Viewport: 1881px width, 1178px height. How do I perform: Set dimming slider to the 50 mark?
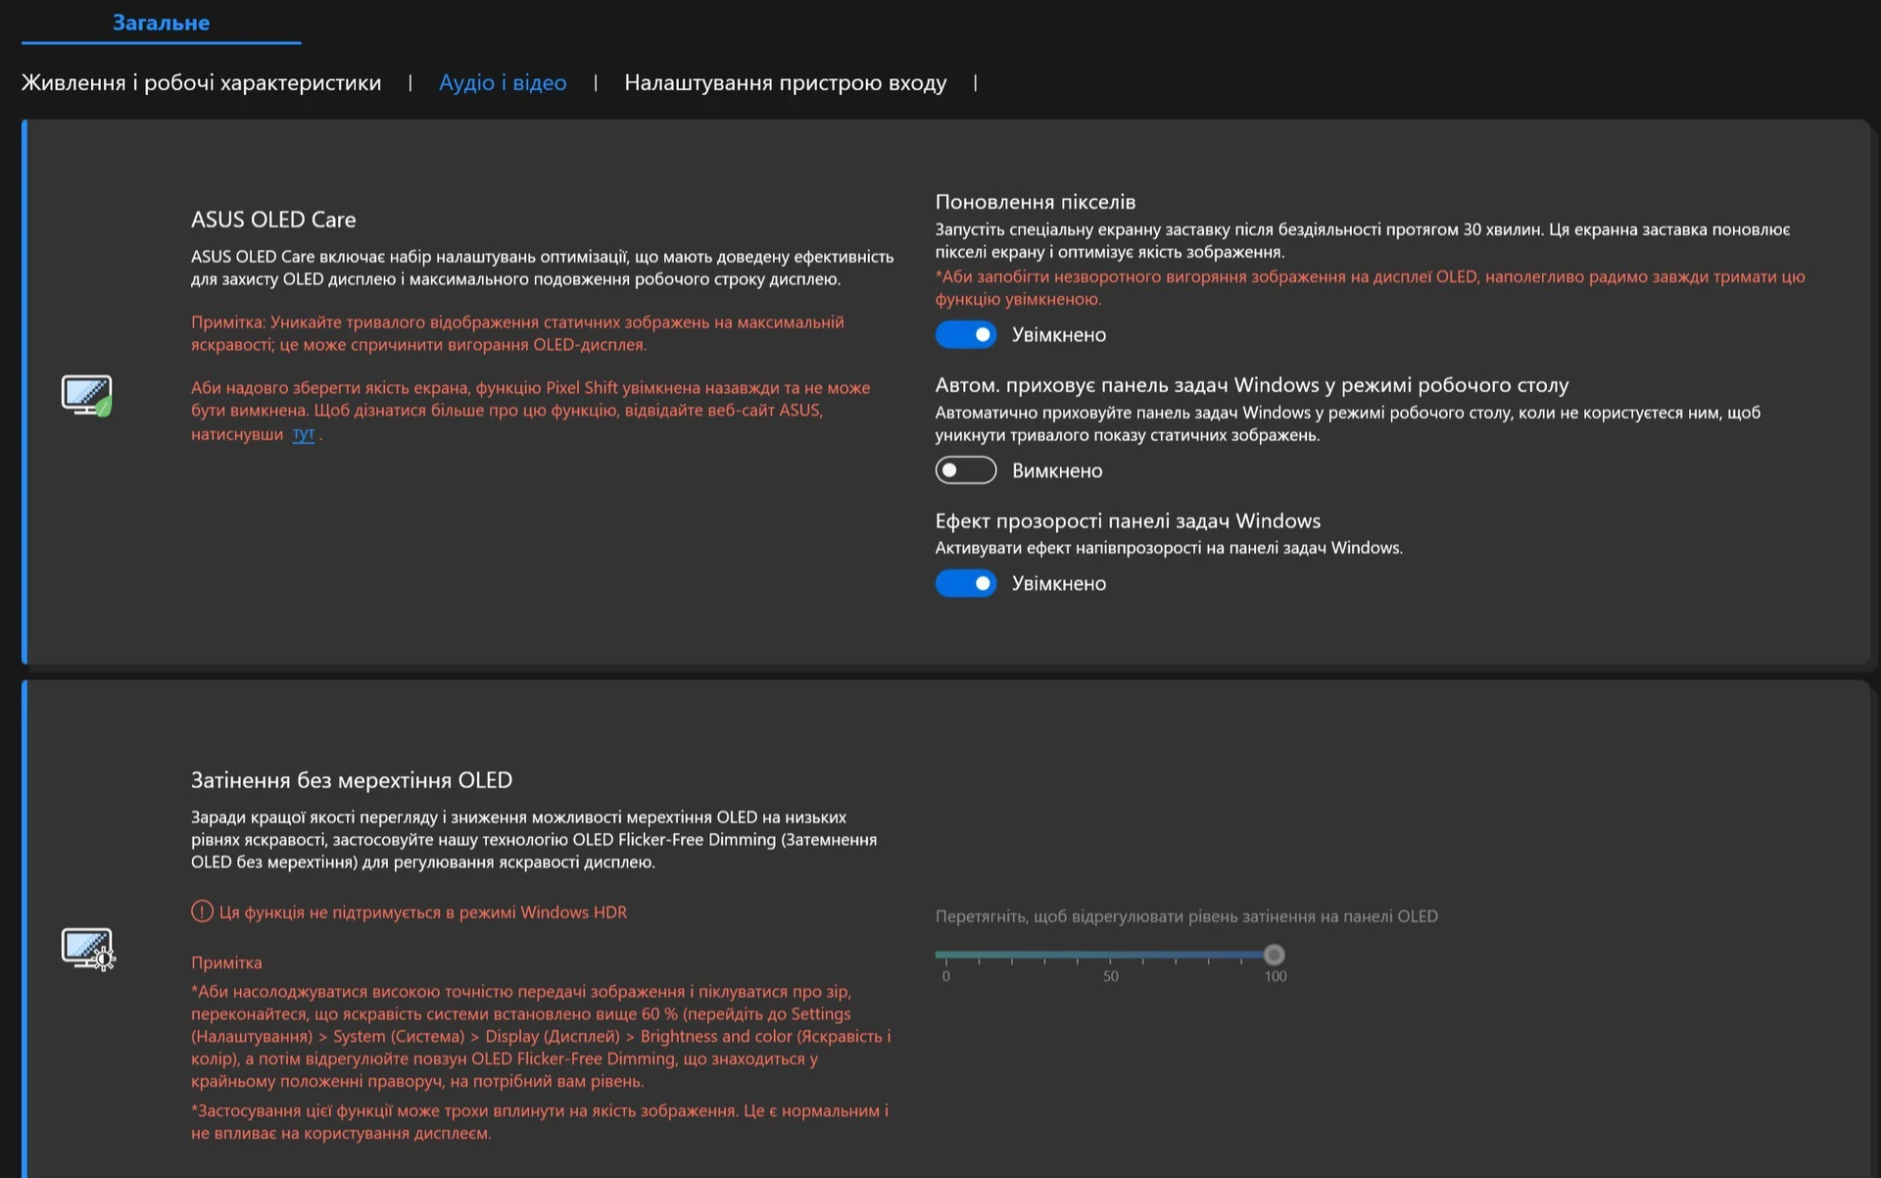pos(1110,954)
